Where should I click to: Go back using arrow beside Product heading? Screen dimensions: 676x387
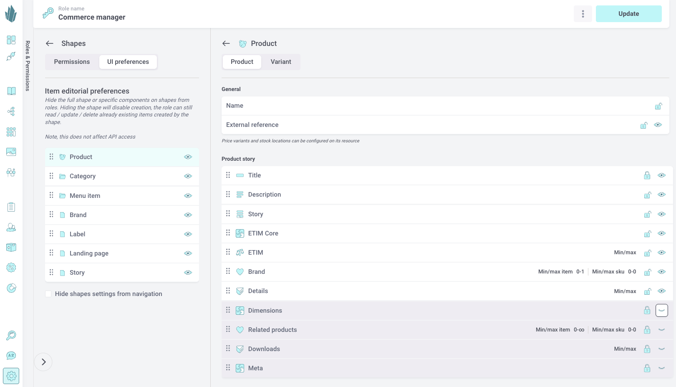pos(226,43)
